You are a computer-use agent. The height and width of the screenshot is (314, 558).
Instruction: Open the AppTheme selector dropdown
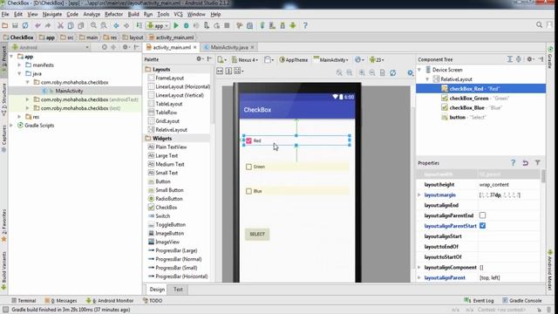pos(294,60)
